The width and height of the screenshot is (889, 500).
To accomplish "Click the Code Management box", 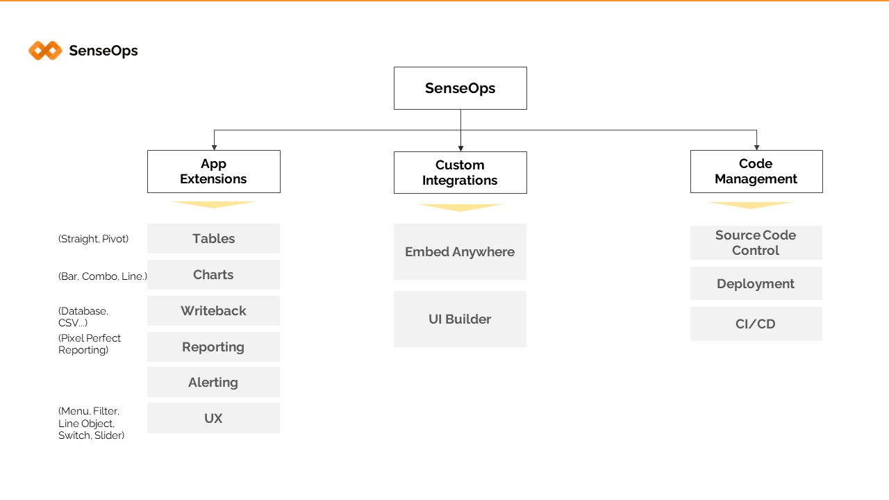I will click(x=756, y=172).
